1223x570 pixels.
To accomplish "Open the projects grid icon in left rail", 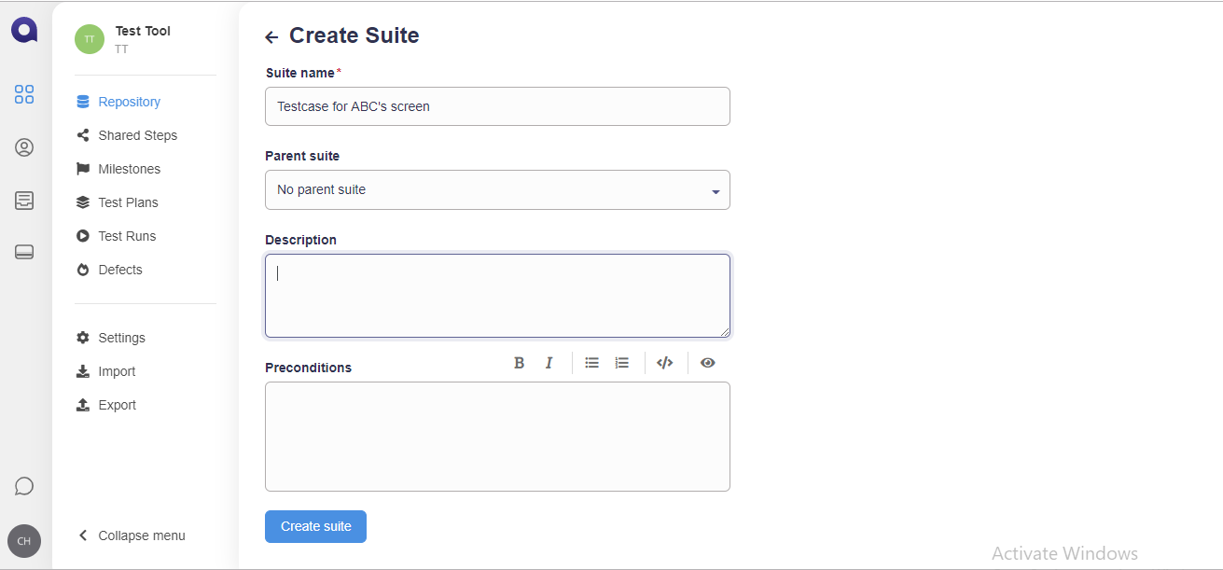I will tap(24, 94).
